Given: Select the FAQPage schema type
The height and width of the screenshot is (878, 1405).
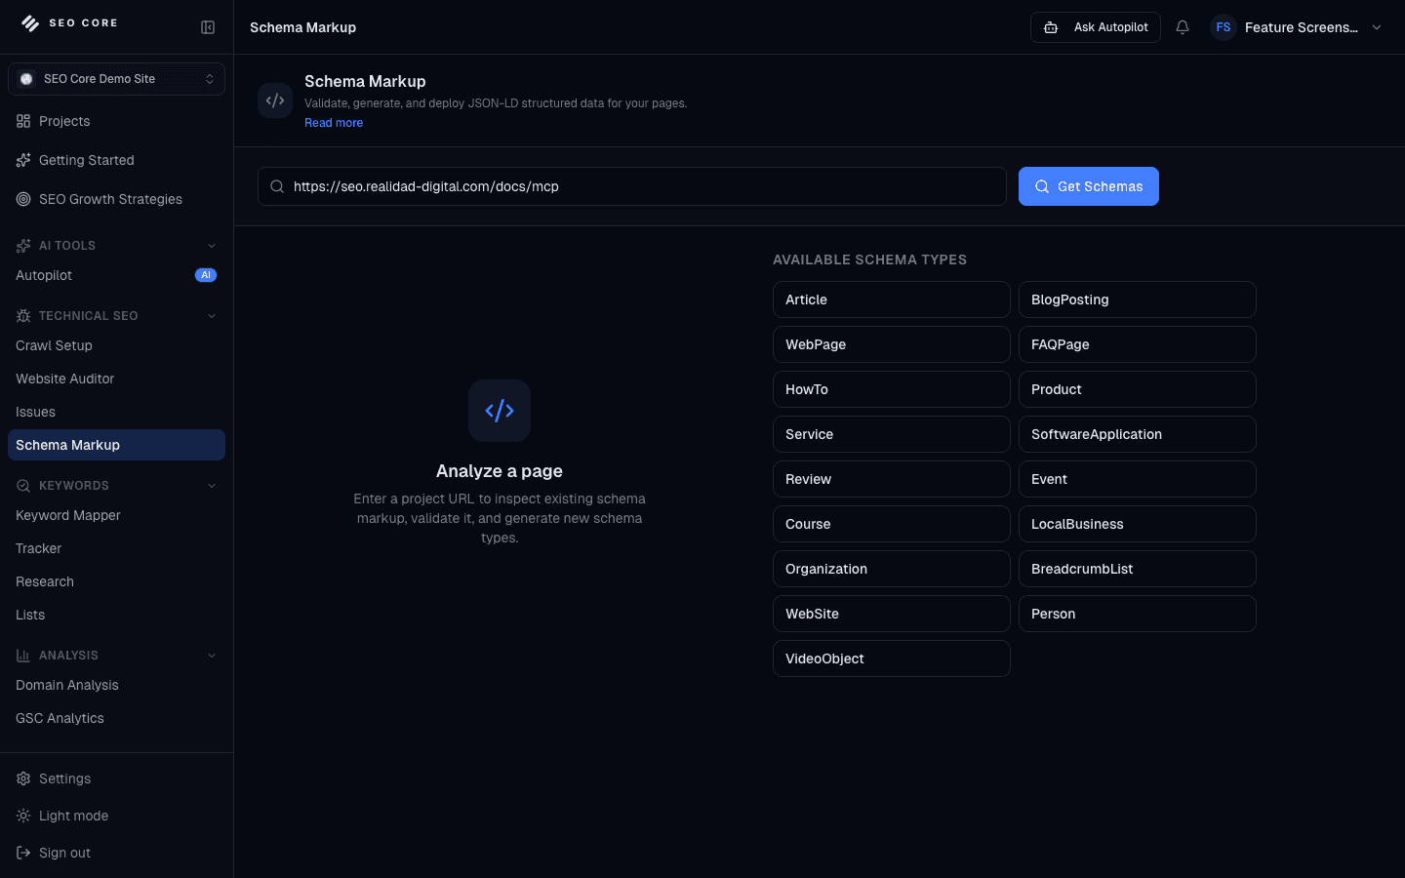Looking at the screenshot, I should tap(1138, 344).
